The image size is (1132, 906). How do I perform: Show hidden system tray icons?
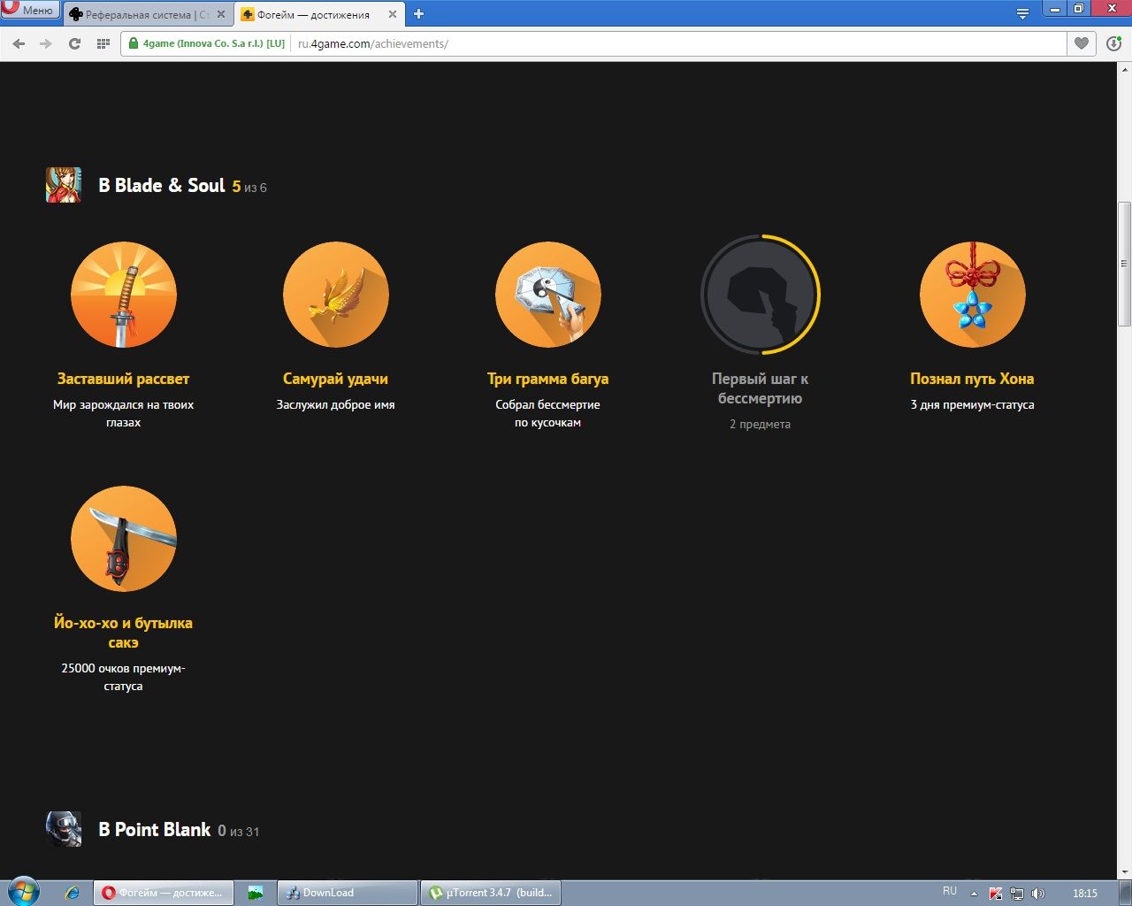coord(974,894)
